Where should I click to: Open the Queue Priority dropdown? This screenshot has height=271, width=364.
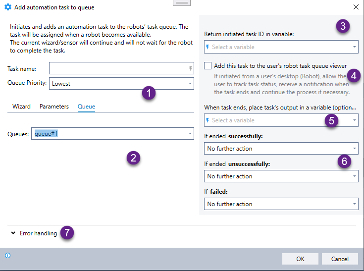(190, 84)
